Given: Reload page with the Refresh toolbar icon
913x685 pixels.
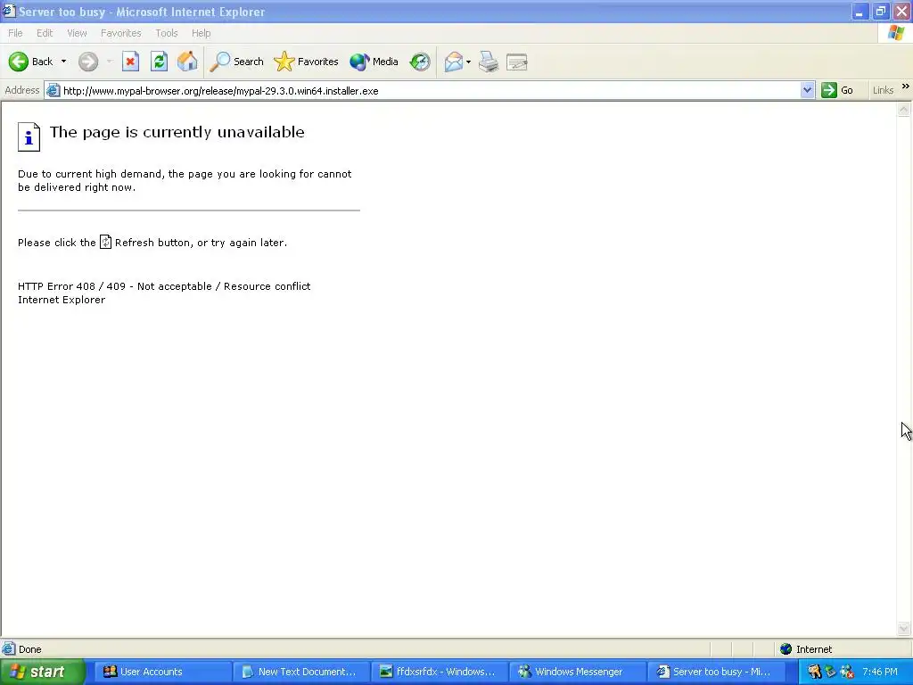Looking at the screenshot, I should 159,62.
